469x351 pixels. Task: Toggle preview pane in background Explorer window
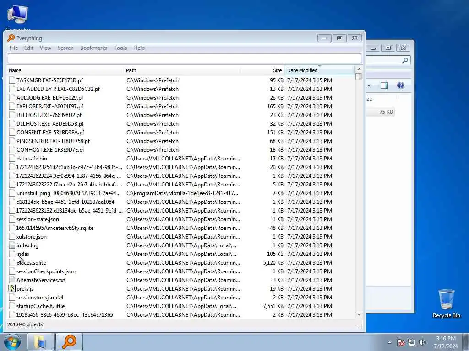[384, 85]
